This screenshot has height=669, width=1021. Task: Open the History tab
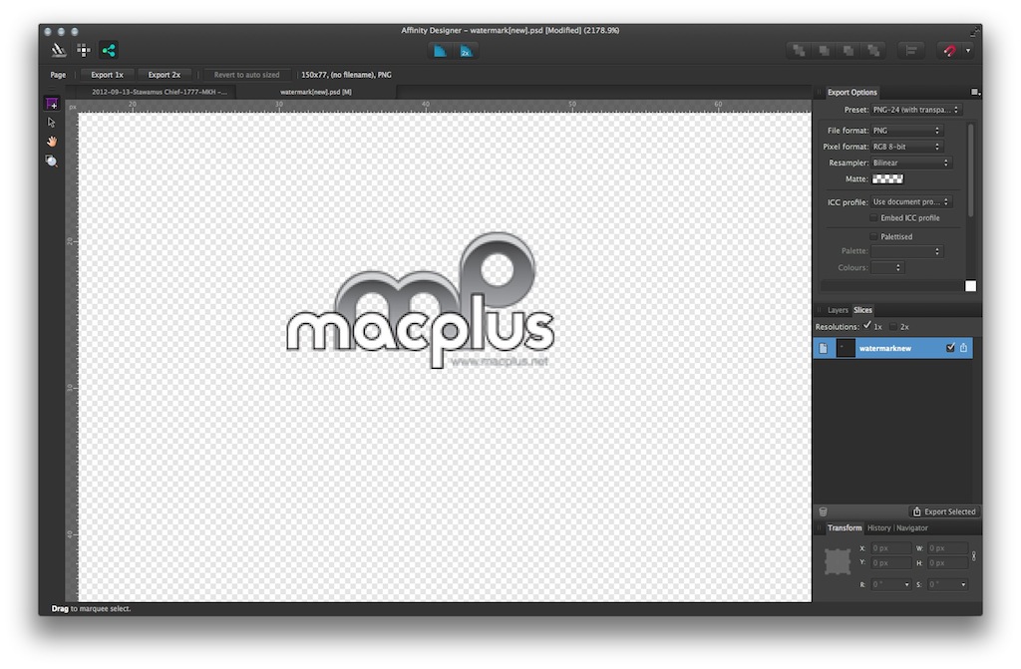[x=879, y=528]
